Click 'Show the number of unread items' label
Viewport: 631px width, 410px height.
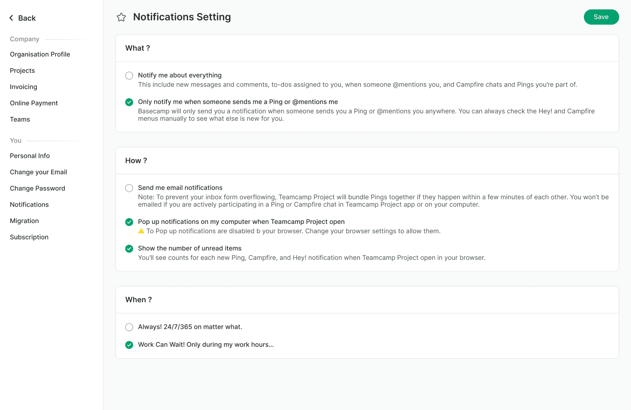click(x=190, y=248)
